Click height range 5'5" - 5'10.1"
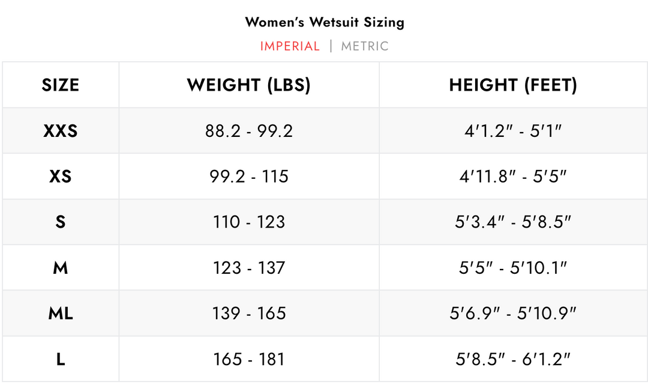648x383 pixels. click(x=513, y=268)
